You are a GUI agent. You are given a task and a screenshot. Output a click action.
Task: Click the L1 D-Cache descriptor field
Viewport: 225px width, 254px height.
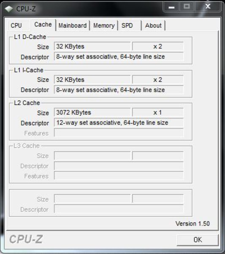(x=119, y=57)
